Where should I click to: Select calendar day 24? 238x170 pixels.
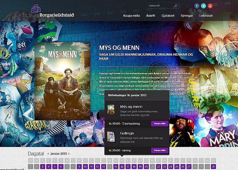click(x=171, y=167)
